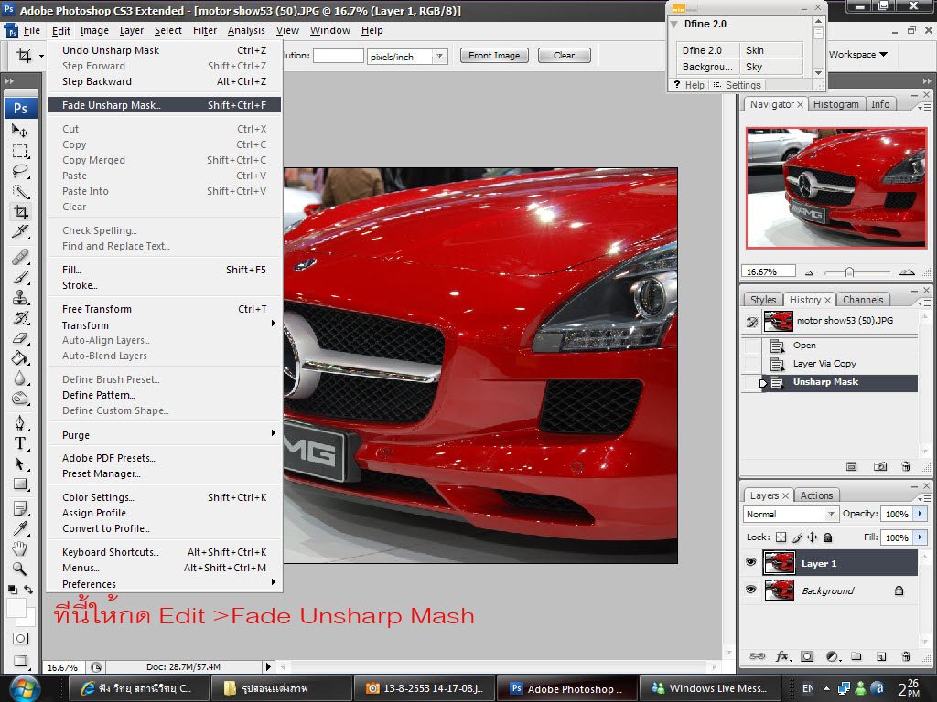Open Settings in the Dfine panel
This screenshot has width=937, height=702.
[x=737, y=85]
